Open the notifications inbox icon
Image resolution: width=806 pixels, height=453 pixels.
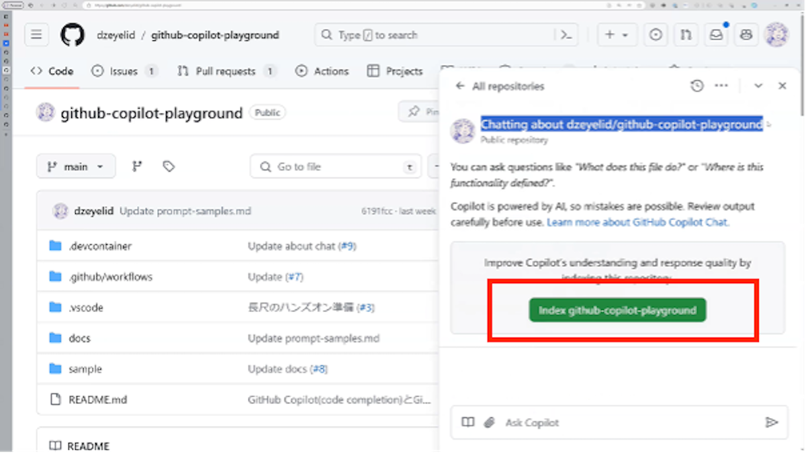coord(716,35)
